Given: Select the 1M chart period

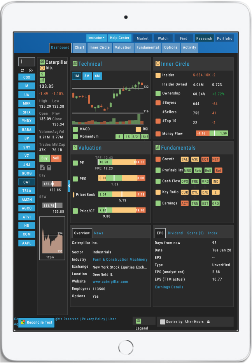Looking at the screenshot, I should (77, 76).
